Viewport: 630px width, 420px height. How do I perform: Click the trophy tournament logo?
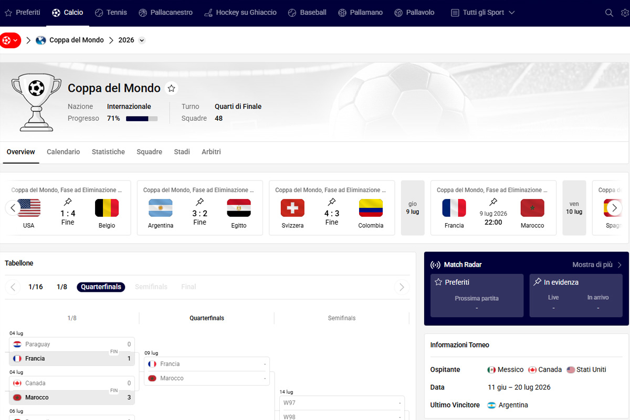pyautogui.click(x=36, y=102)
